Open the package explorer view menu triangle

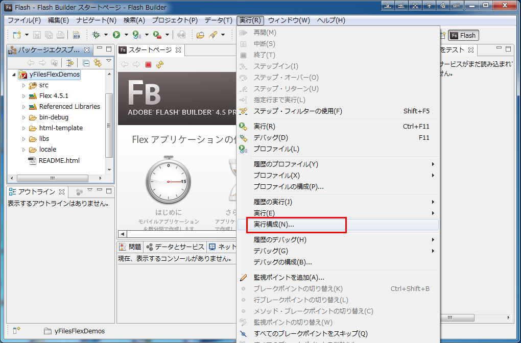click(x=109, y=61)
